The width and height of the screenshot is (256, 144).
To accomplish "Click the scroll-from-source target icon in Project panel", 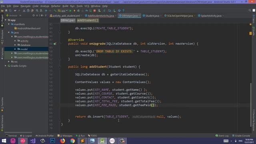I will tap(34, 16).
